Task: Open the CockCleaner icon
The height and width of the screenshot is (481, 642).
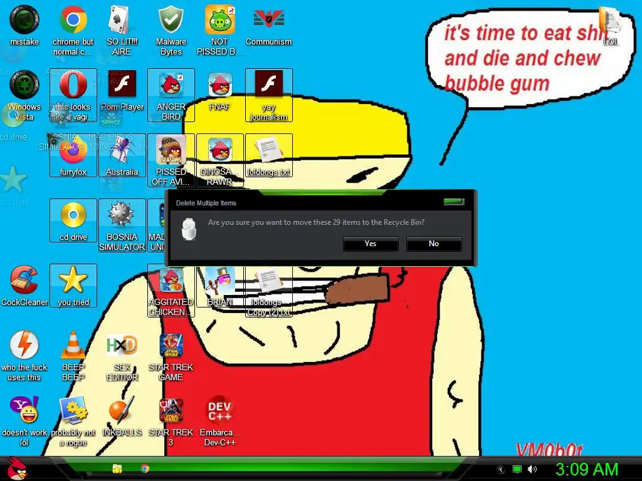Action: [24, 286]
